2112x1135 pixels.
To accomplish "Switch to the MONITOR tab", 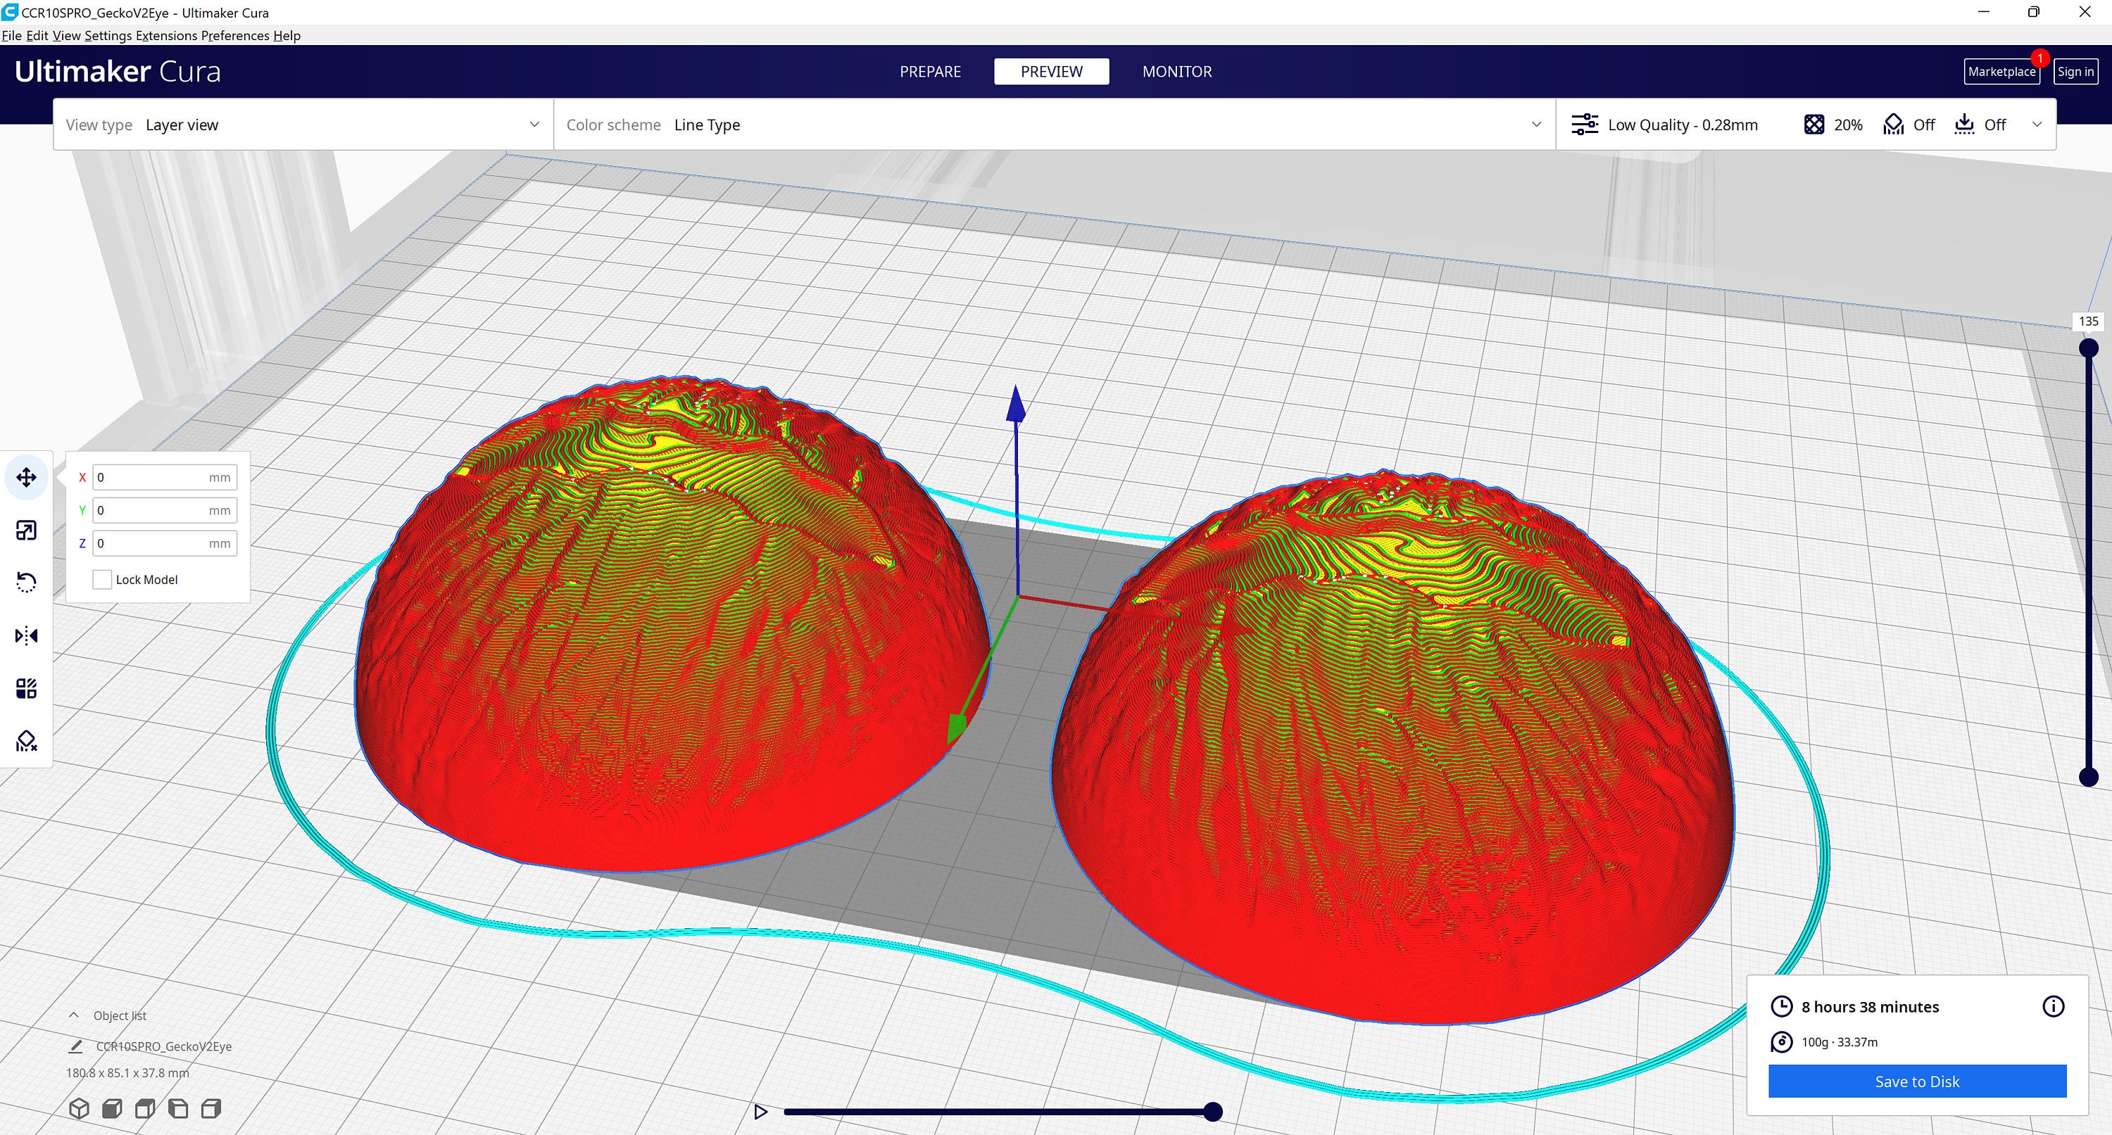I will click(x=1176, y=71).
